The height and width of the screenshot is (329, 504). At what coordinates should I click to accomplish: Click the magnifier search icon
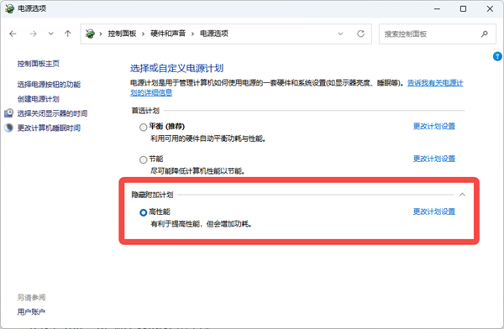pos(485,34)
